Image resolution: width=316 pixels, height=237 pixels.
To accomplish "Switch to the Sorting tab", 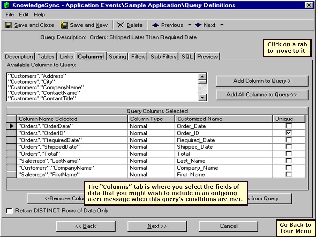I will [x=117, y=56].
